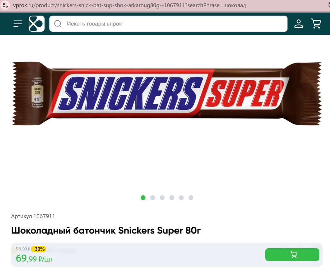Click the product title Snickers Super 80г
330x269 pixels.
click(106, 231)
